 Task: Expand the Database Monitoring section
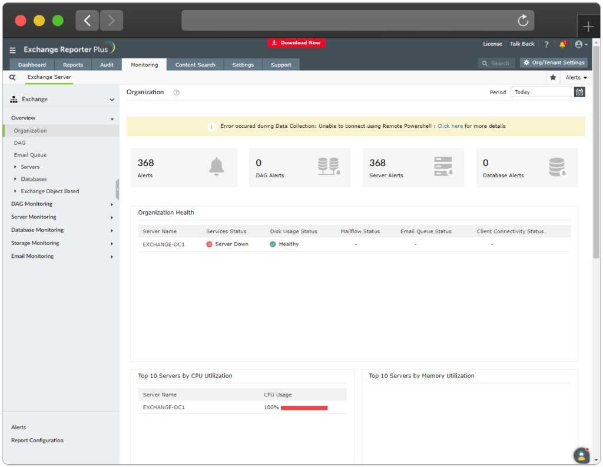point(112,231)
